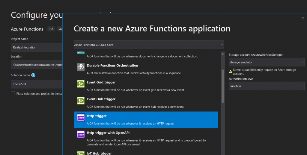Click the Http trigger with OpenAPI icon
307x155 pixels.
81,134
